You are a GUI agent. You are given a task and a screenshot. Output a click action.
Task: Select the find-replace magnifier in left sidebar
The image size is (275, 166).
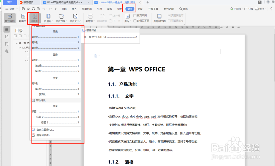tap(7, 51)
